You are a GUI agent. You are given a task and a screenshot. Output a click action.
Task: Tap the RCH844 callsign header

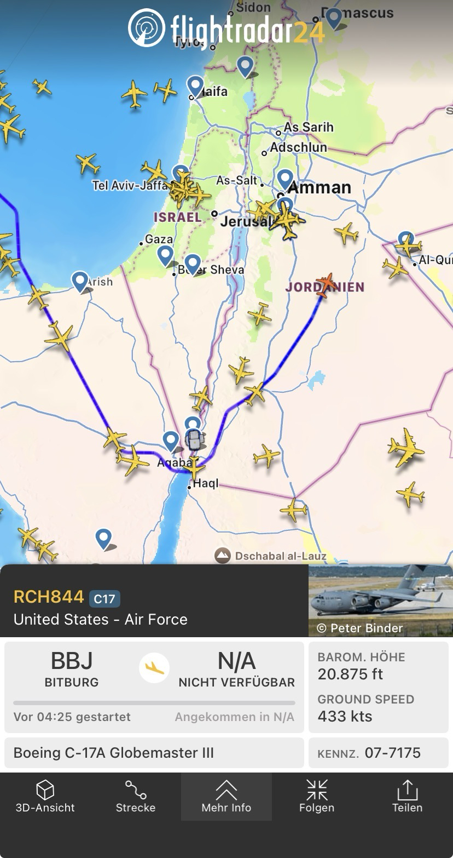49,597
